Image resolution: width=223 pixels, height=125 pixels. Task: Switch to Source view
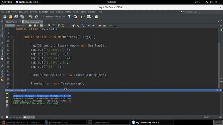click(x=10, y=26)
